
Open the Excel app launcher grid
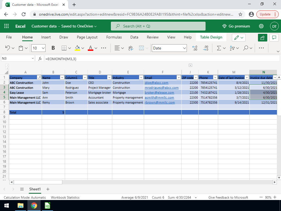coord(7,26)
